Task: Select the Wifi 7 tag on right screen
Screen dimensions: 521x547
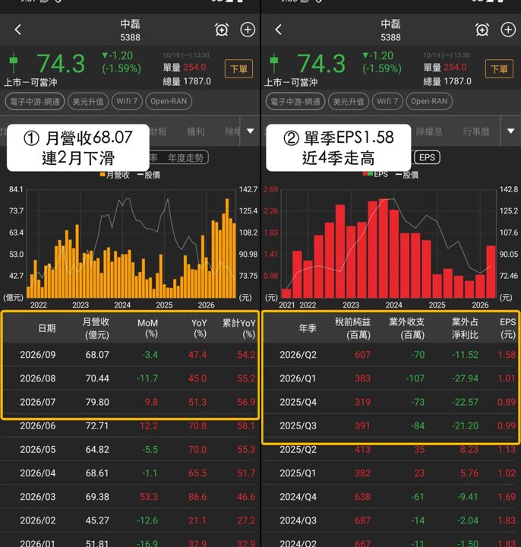Action: pyautogui.click(x=387, y=102)
